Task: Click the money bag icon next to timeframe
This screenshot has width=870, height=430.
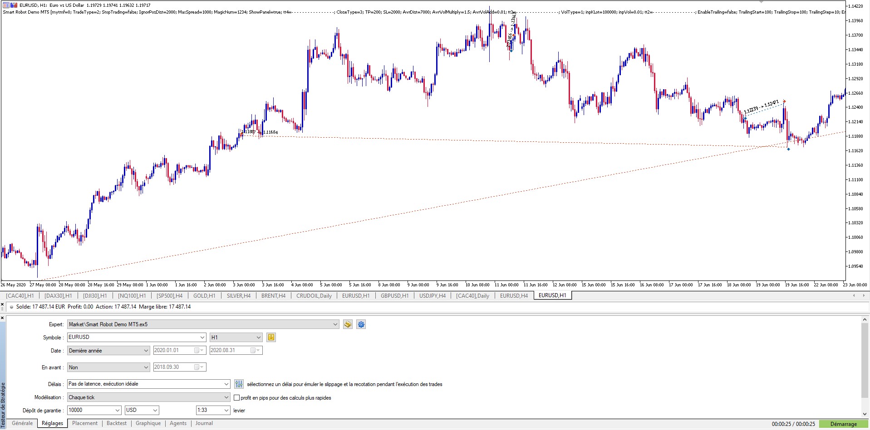Action: tap(271, 337)
